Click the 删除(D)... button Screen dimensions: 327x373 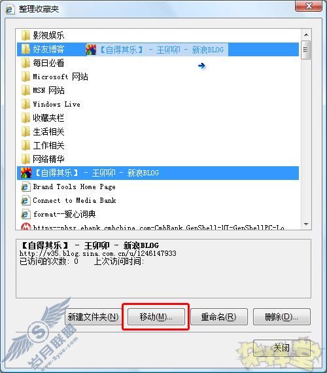[x=282, y=317]
